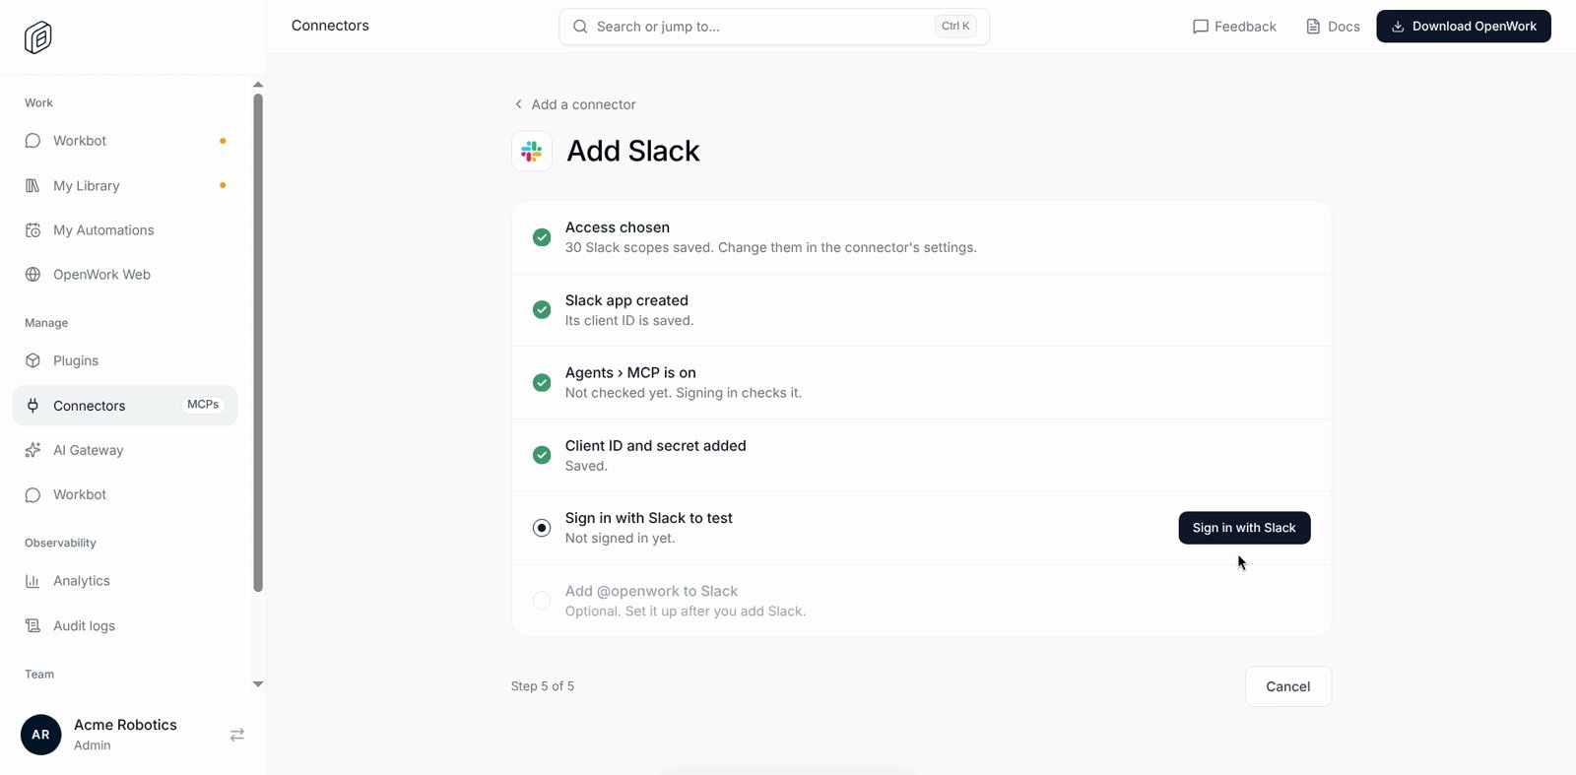
Task: Click the Feedback speech bubble icon
Action: tap(1201, 27)
